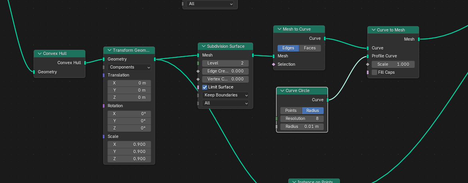Collapse the Transform Geometry node

(109, 50)
